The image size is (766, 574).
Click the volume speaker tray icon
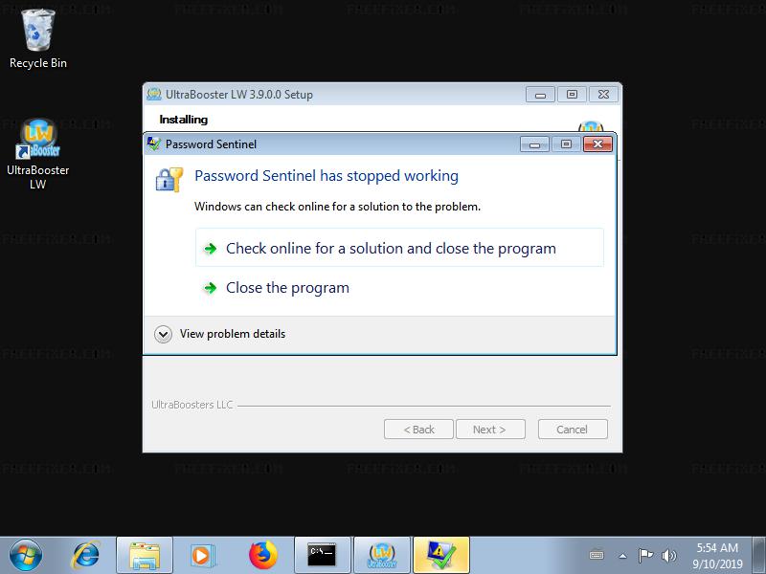(668, 556)
